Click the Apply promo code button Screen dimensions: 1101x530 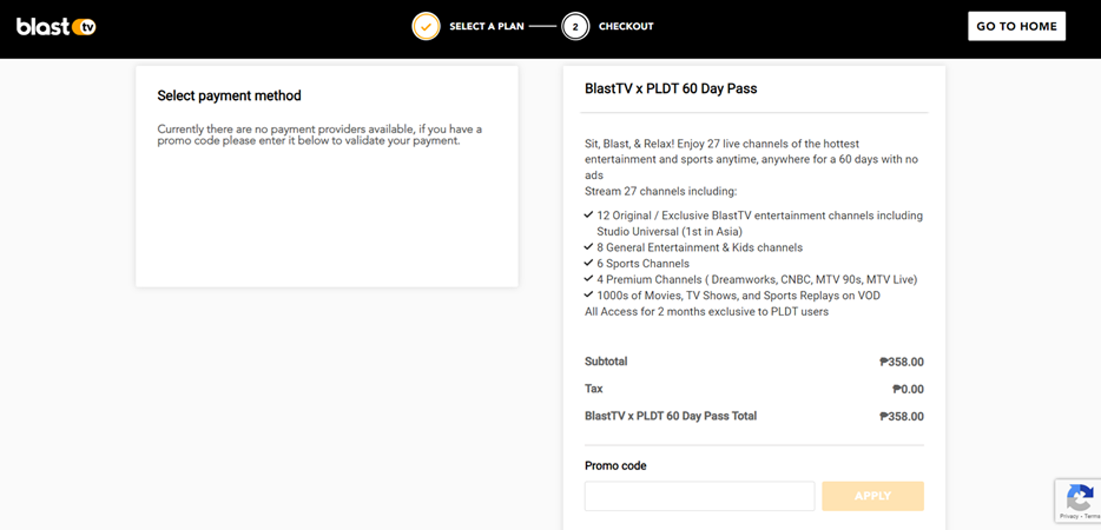[873, 496]
